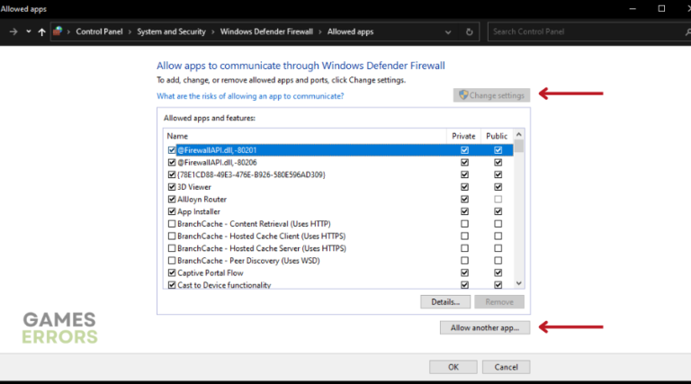Toggle the 3D Viewer checkbox

coord(172,187)
